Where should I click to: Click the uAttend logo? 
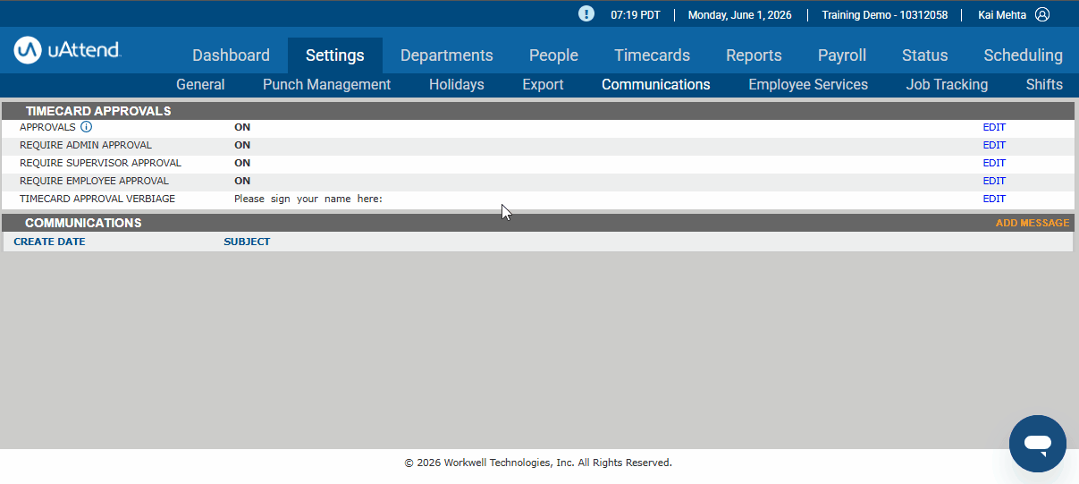[x=68, y=50]
